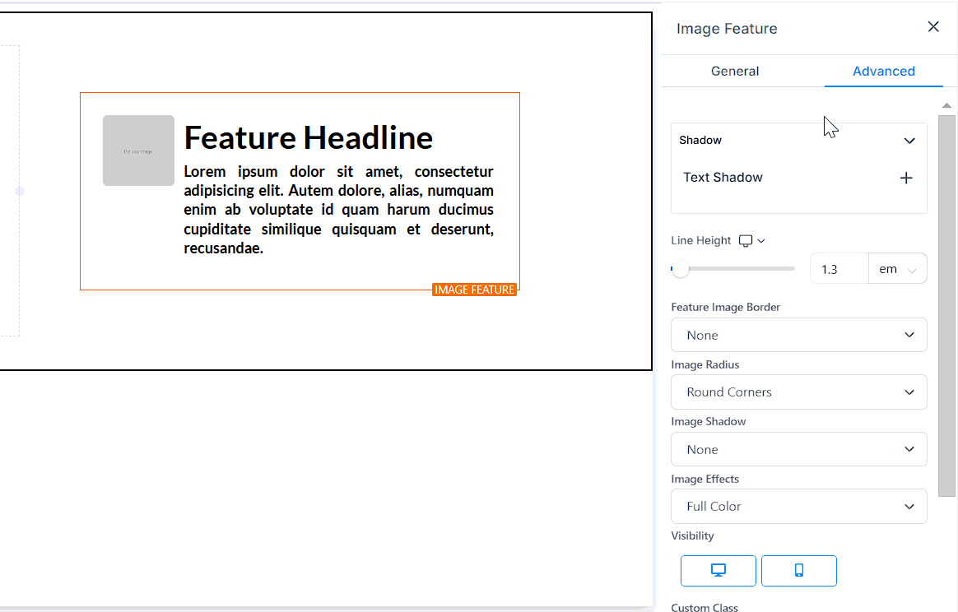Image resolution: width=958 pixels, height=612 pixels.
Task: Open the Image Effects dropdown
Action: click(798, 507)
